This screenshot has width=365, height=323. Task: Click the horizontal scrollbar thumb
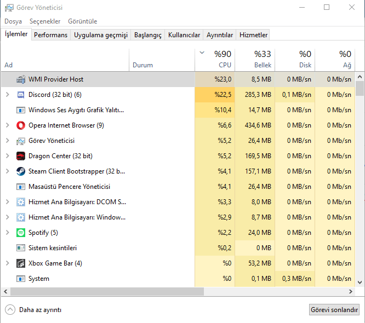point(107,292)
